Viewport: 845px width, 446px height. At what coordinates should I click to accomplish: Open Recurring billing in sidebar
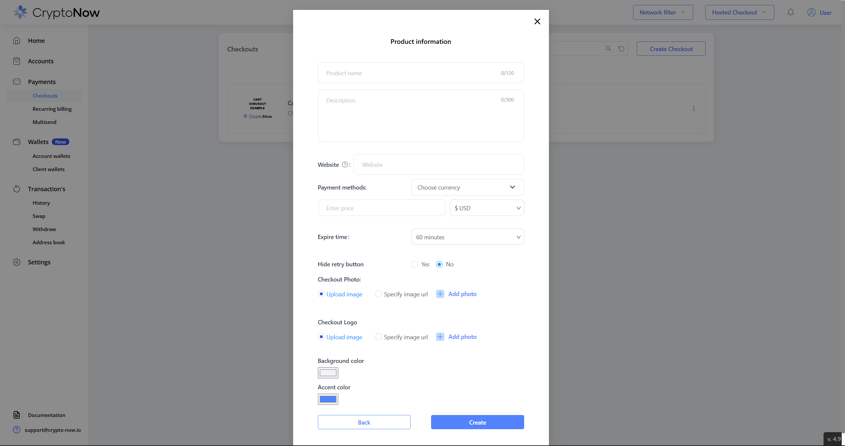coord(52,109)
